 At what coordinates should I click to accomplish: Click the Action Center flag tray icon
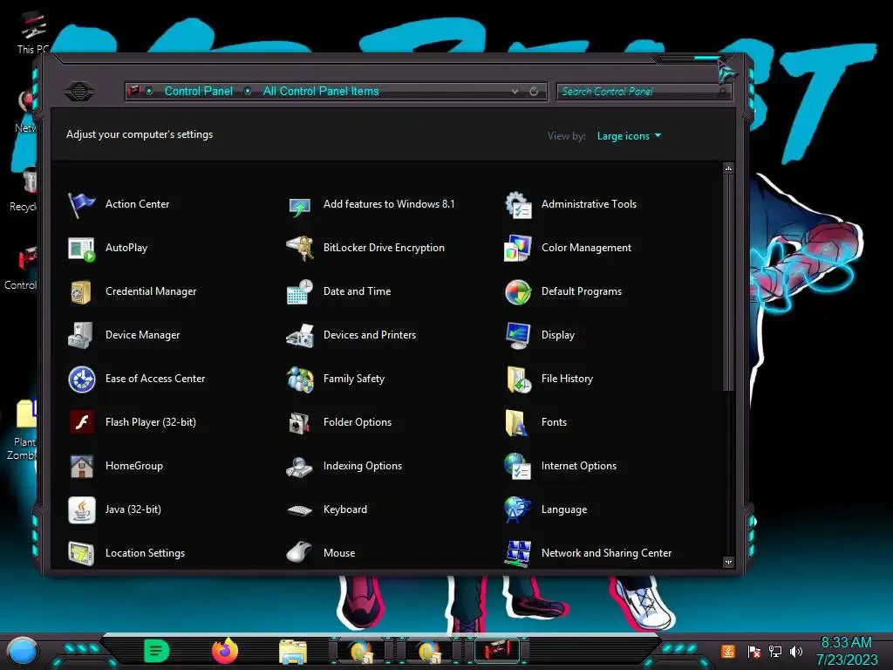(754, 651)
